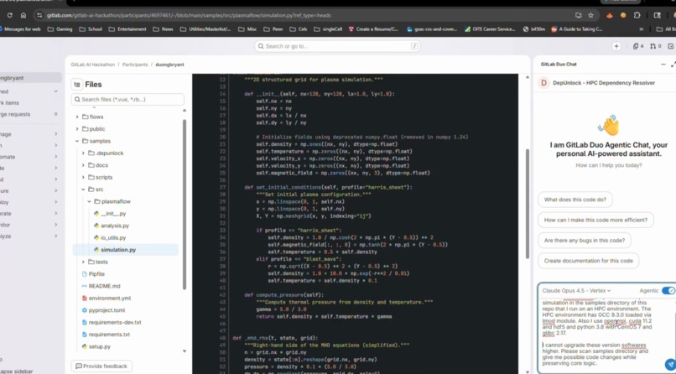The height and width of the screenshot is (374, 676).
Task: Open the Pipfile file
Action: tap(96, 273)
